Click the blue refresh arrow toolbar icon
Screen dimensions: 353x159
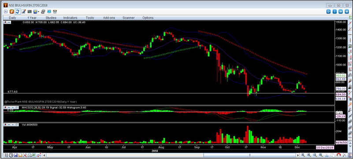18,11
